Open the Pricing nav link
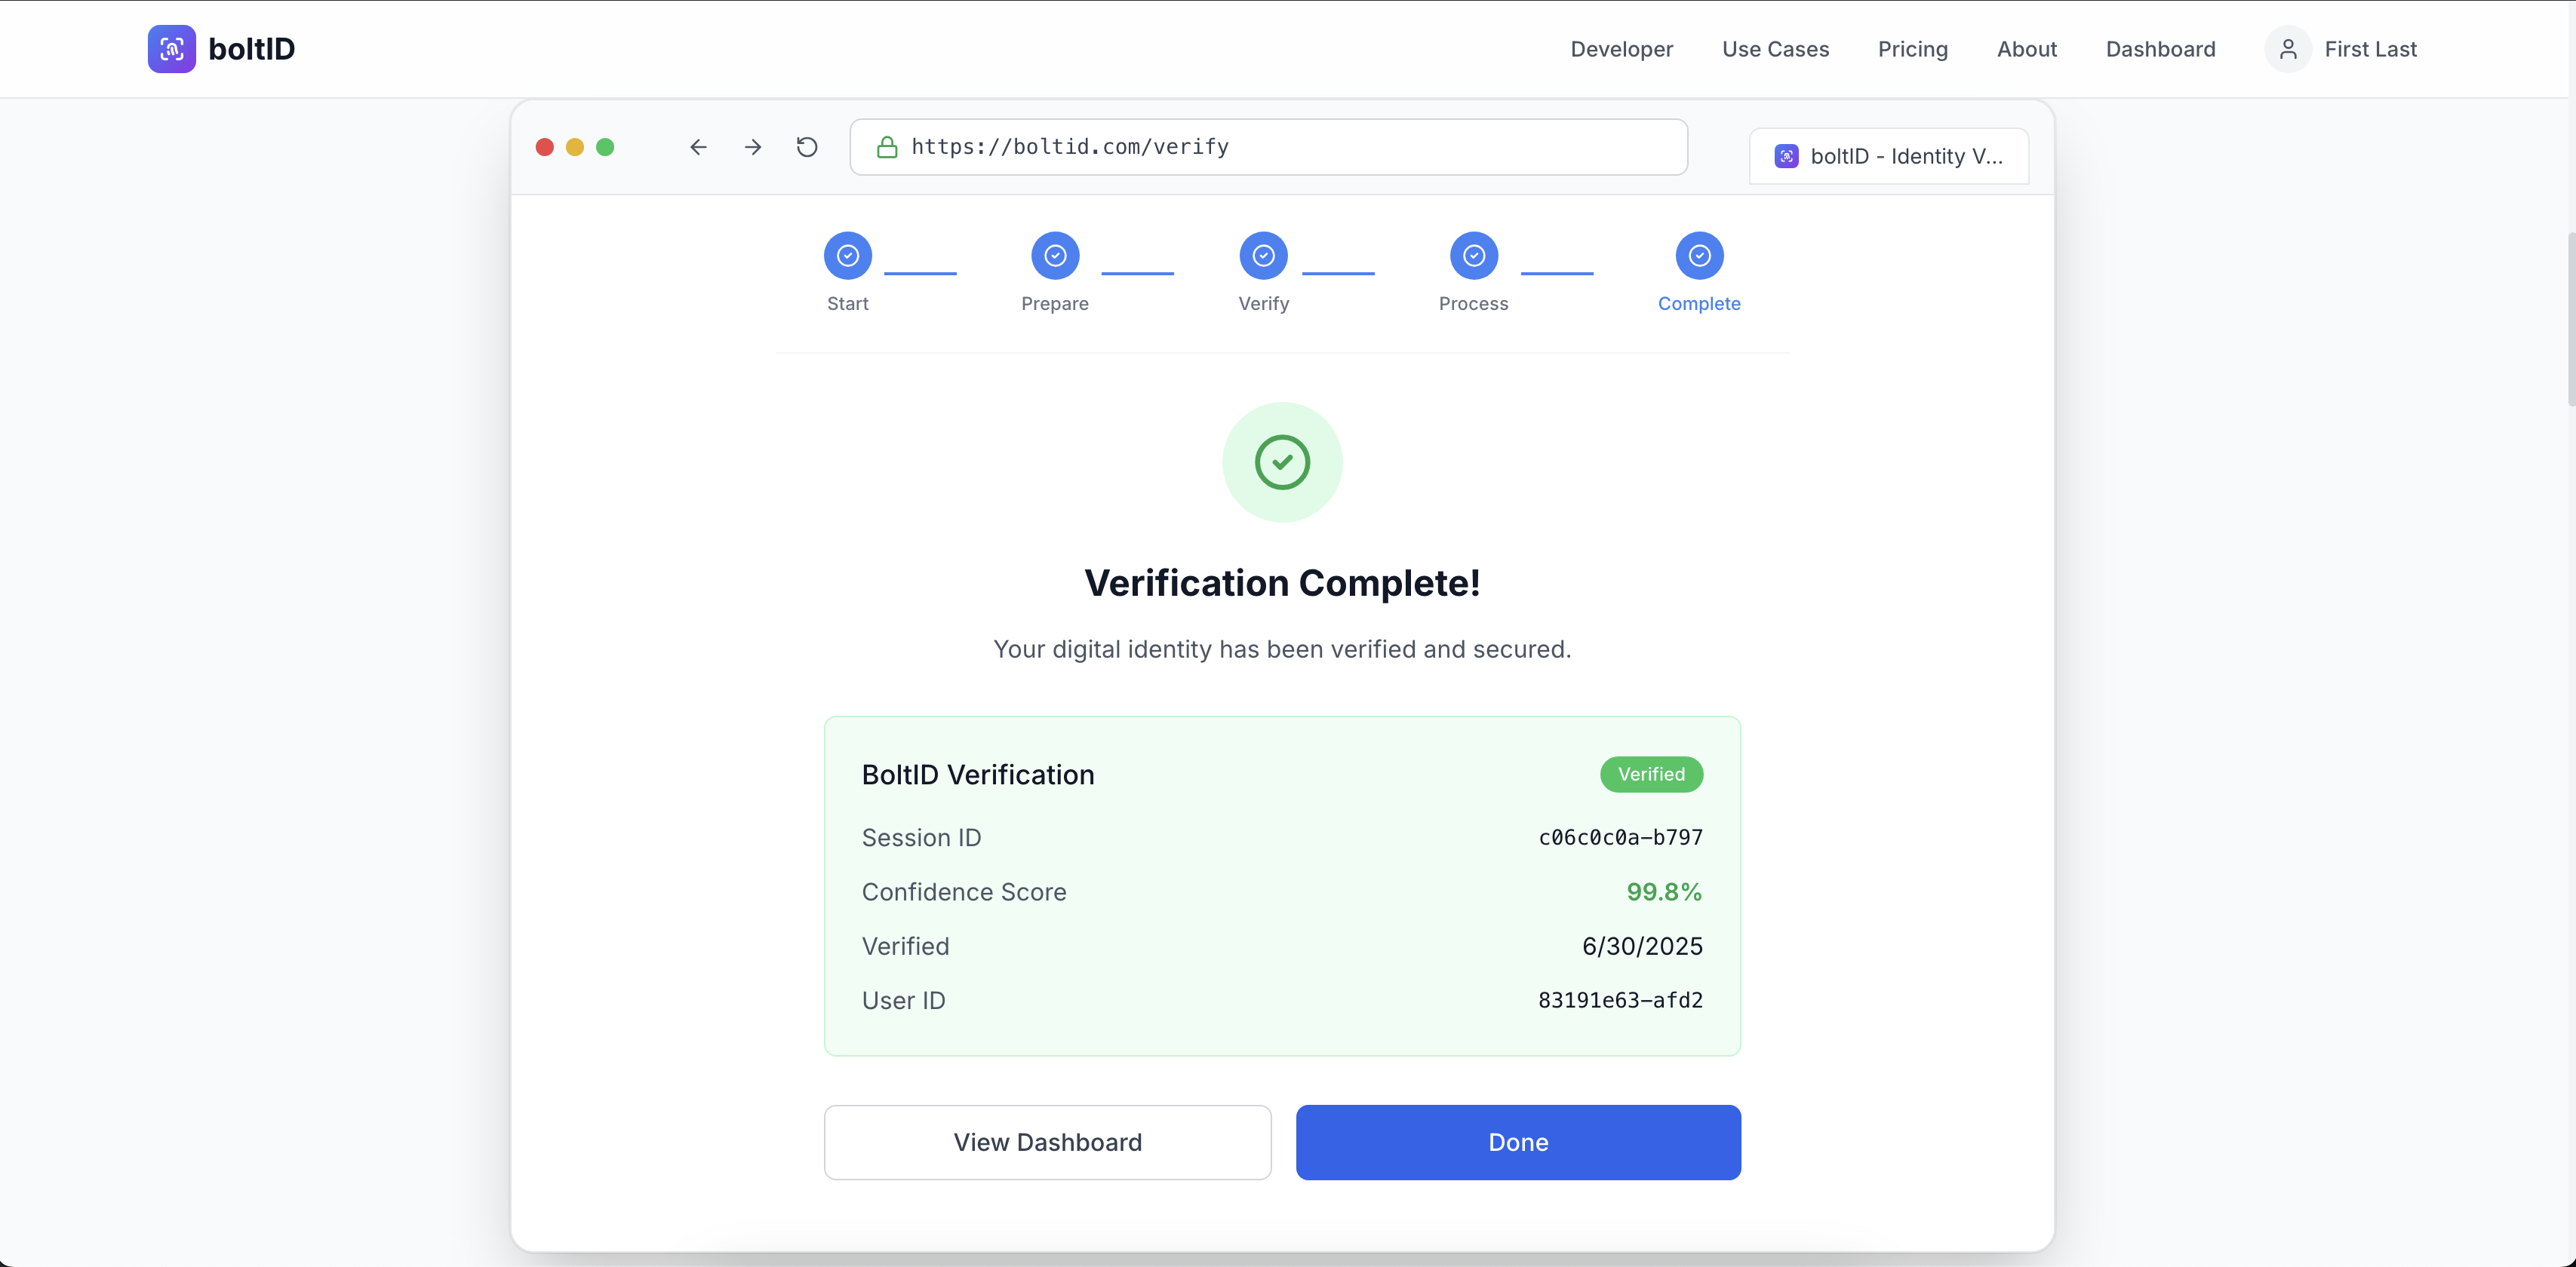This screenshot has width=2576, height=1267. tap(1912, 49)
